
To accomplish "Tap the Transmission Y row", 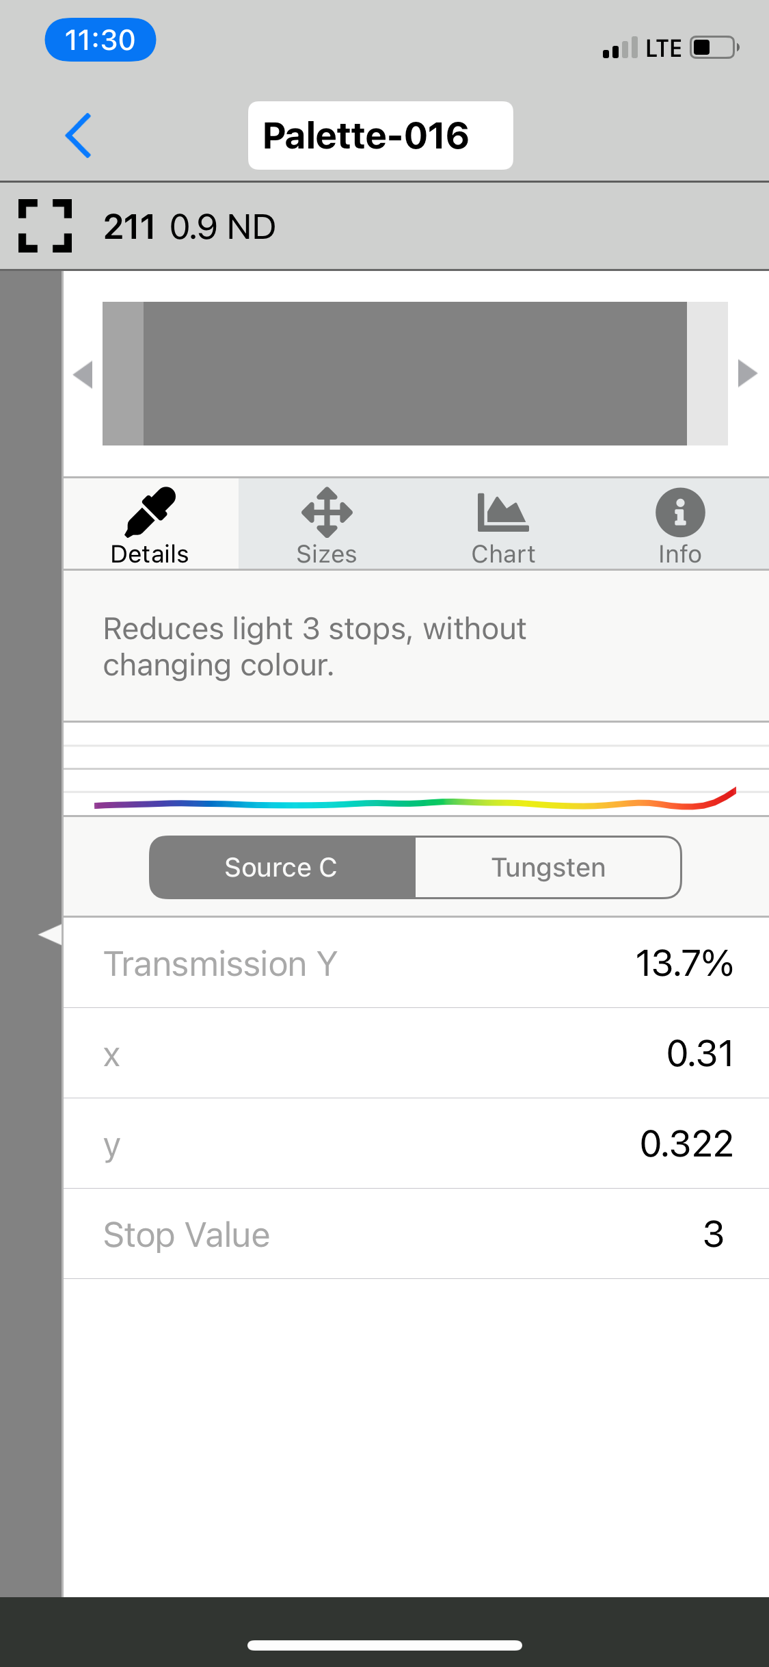I will tap(416, 964).
